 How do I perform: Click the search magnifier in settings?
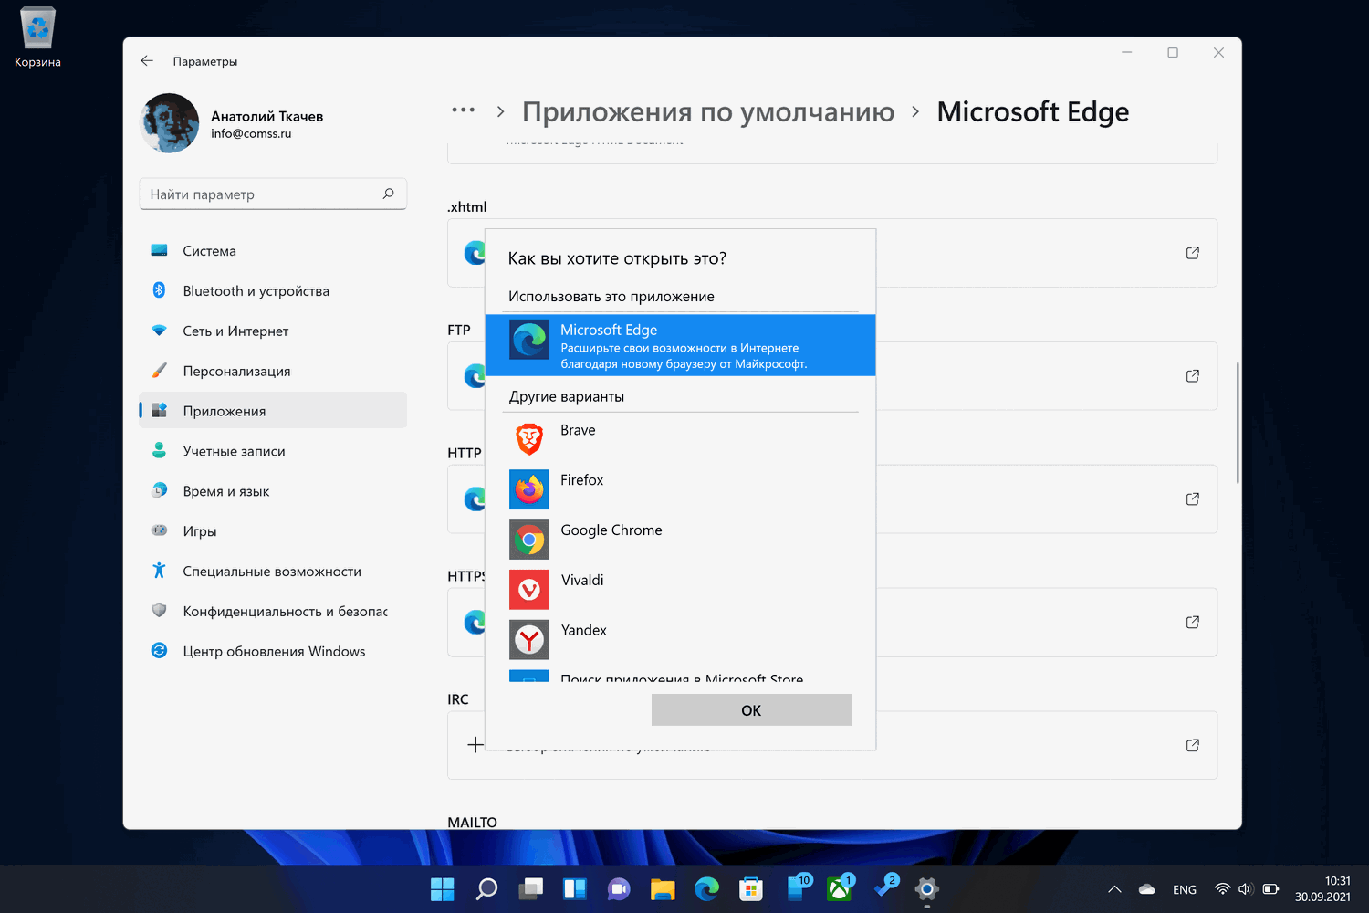tap(388, 194)
